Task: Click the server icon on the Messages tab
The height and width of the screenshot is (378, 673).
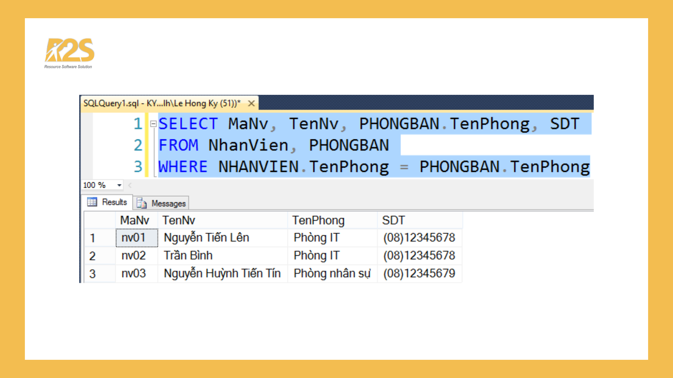Action: click(142, 203)
